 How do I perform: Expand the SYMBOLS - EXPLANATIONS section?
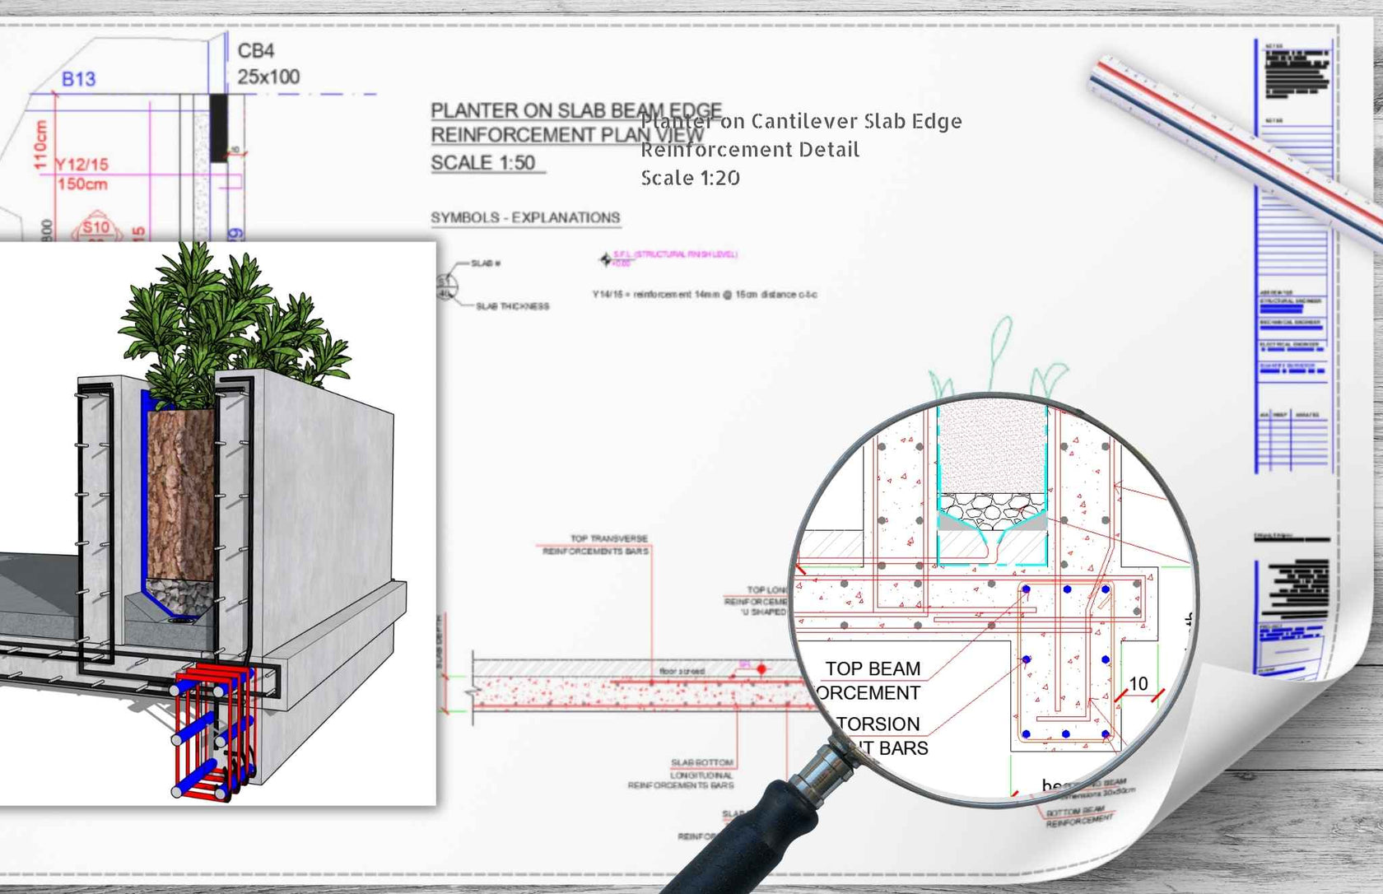tap(525, 217)
